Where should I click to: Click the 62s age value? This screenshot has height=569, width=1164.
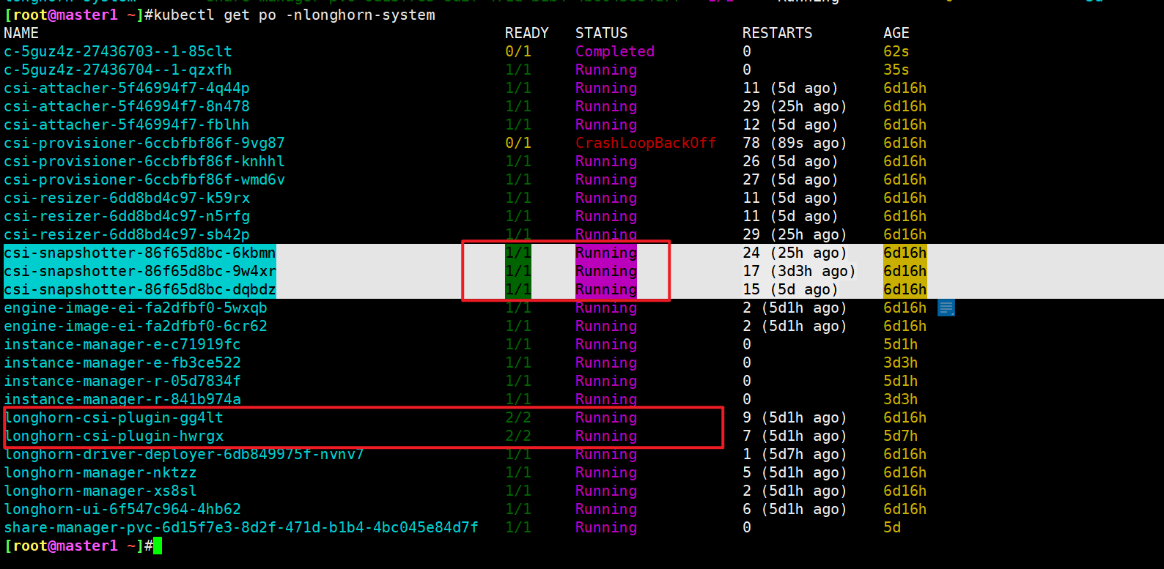coord(896,51)
